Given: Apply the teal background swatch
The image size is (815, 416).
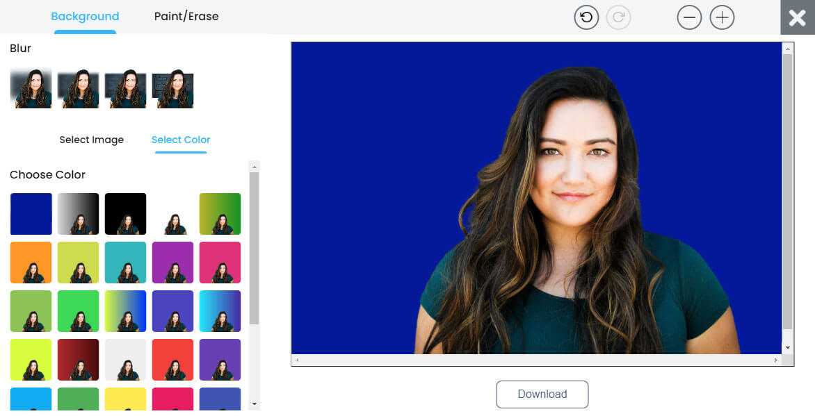Looking at the screenshot, I should tap(125, 263).
